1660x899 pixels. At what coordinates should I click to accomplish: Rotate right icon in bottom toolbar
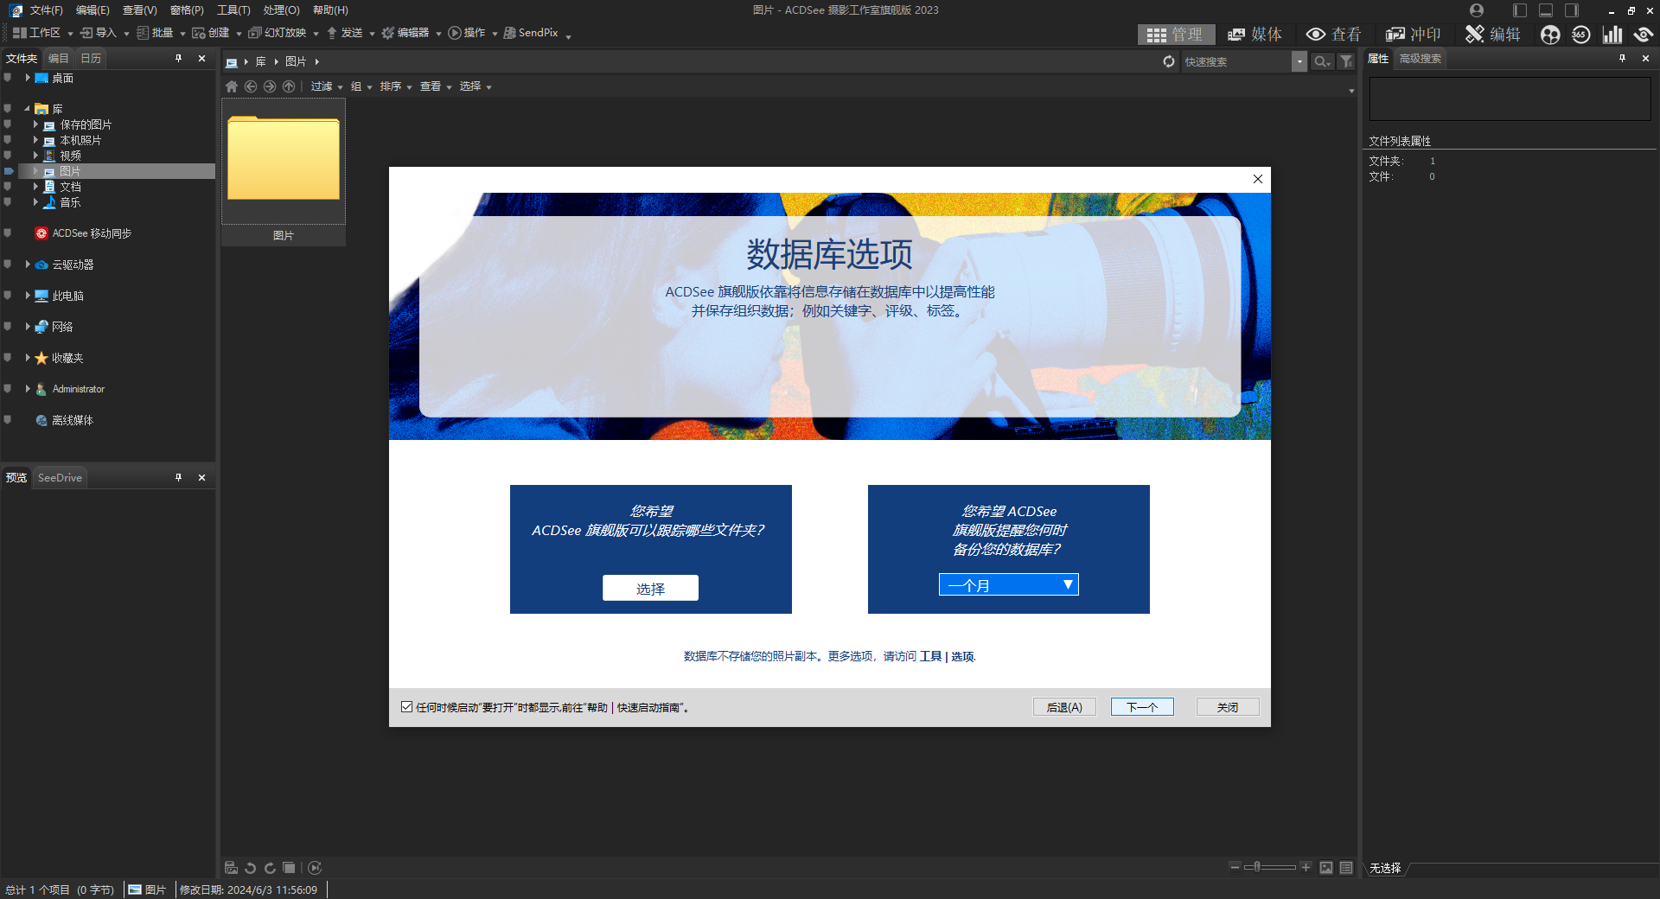pos(270,868)
